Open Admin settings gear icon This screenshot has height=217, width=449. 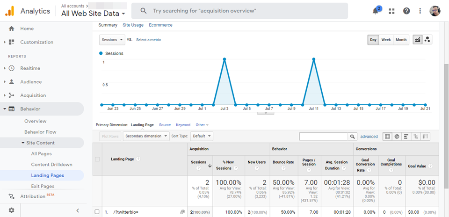[x=11, y=210]
